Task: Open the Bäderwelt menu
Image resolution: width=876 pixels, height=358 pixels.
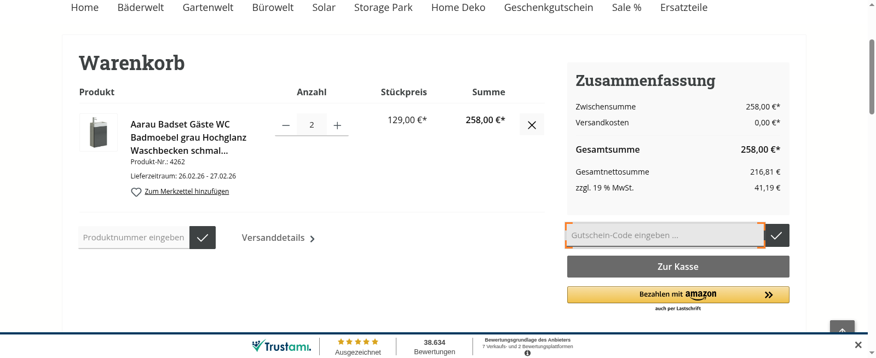Action: 140,8
